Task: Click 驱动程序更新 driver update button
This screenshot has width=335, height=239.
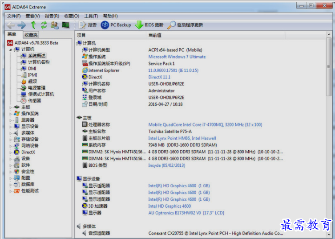Action: [185, 25]
